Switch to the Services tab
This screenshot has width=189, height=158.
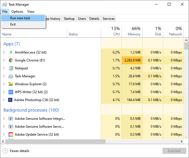(x=109, y=19)
